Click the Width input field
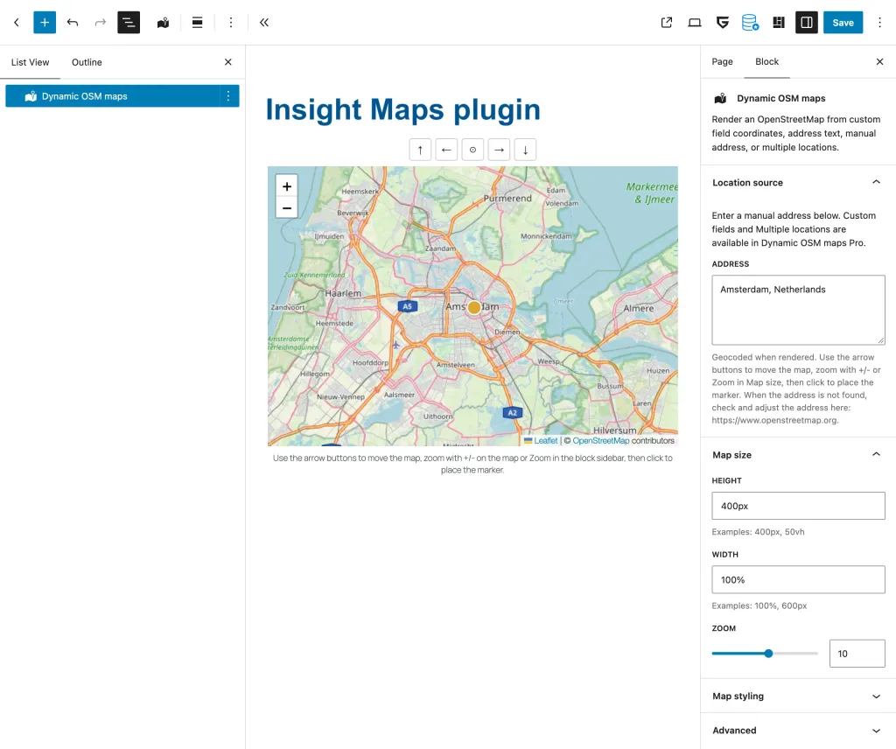The width and height of the screenshot is (896, 749). (x=798, y=579)
